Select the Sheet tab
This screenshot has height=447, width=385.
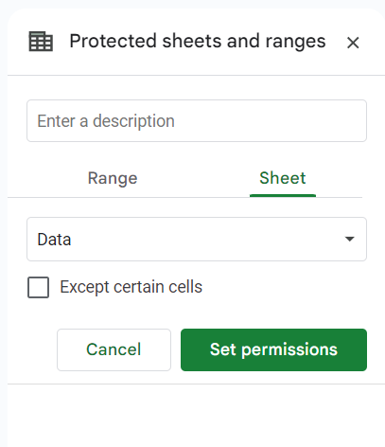point(283,178)
